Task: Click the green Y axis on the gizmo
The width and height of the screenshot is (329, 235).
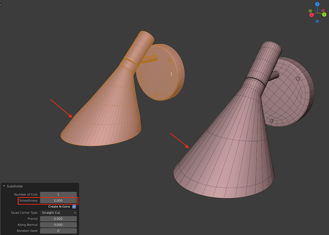Action: click(x=324, y=14)
